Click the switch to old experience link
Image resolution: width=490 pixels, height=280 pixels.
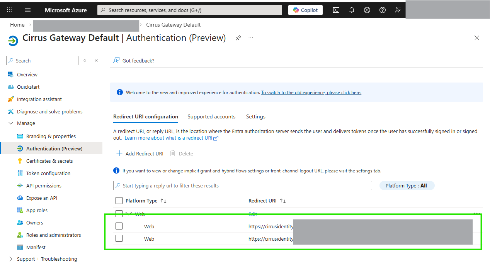311,93
